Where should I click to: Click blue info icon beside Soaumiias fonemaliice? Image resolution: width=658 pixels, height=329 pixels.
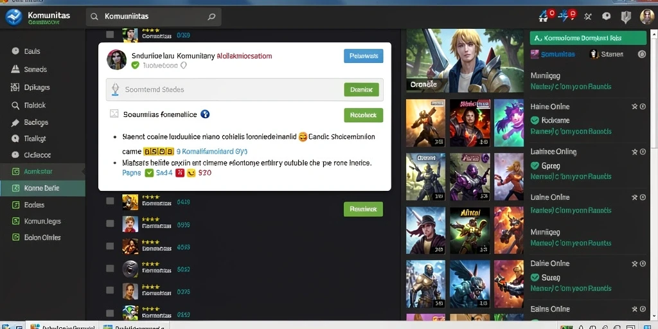[205, 114]
